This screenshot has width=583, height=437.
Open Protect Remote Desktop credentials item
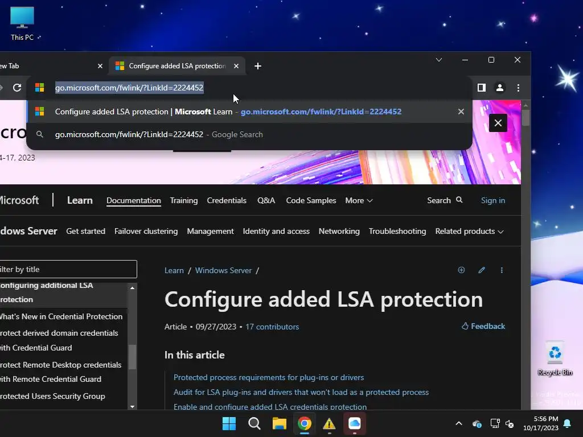(60, 372)
